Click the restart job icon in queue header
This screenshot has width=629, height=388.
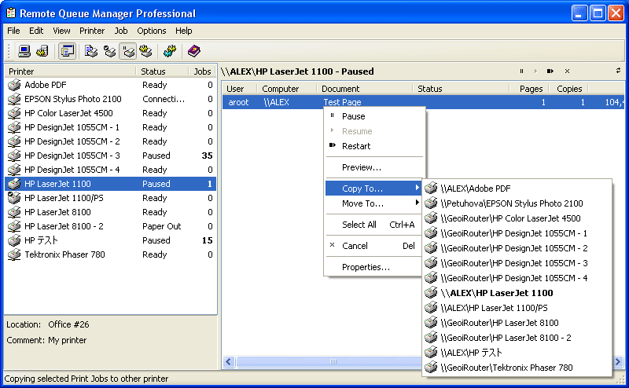point(550,71)
